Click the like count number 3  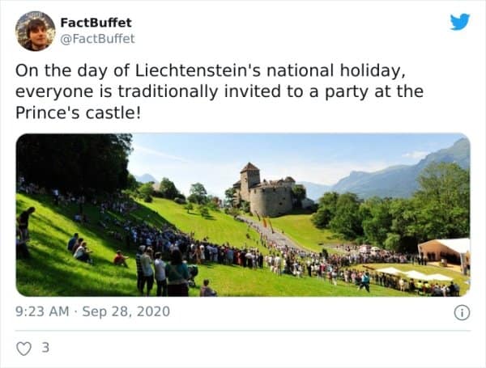coord(45,349)
